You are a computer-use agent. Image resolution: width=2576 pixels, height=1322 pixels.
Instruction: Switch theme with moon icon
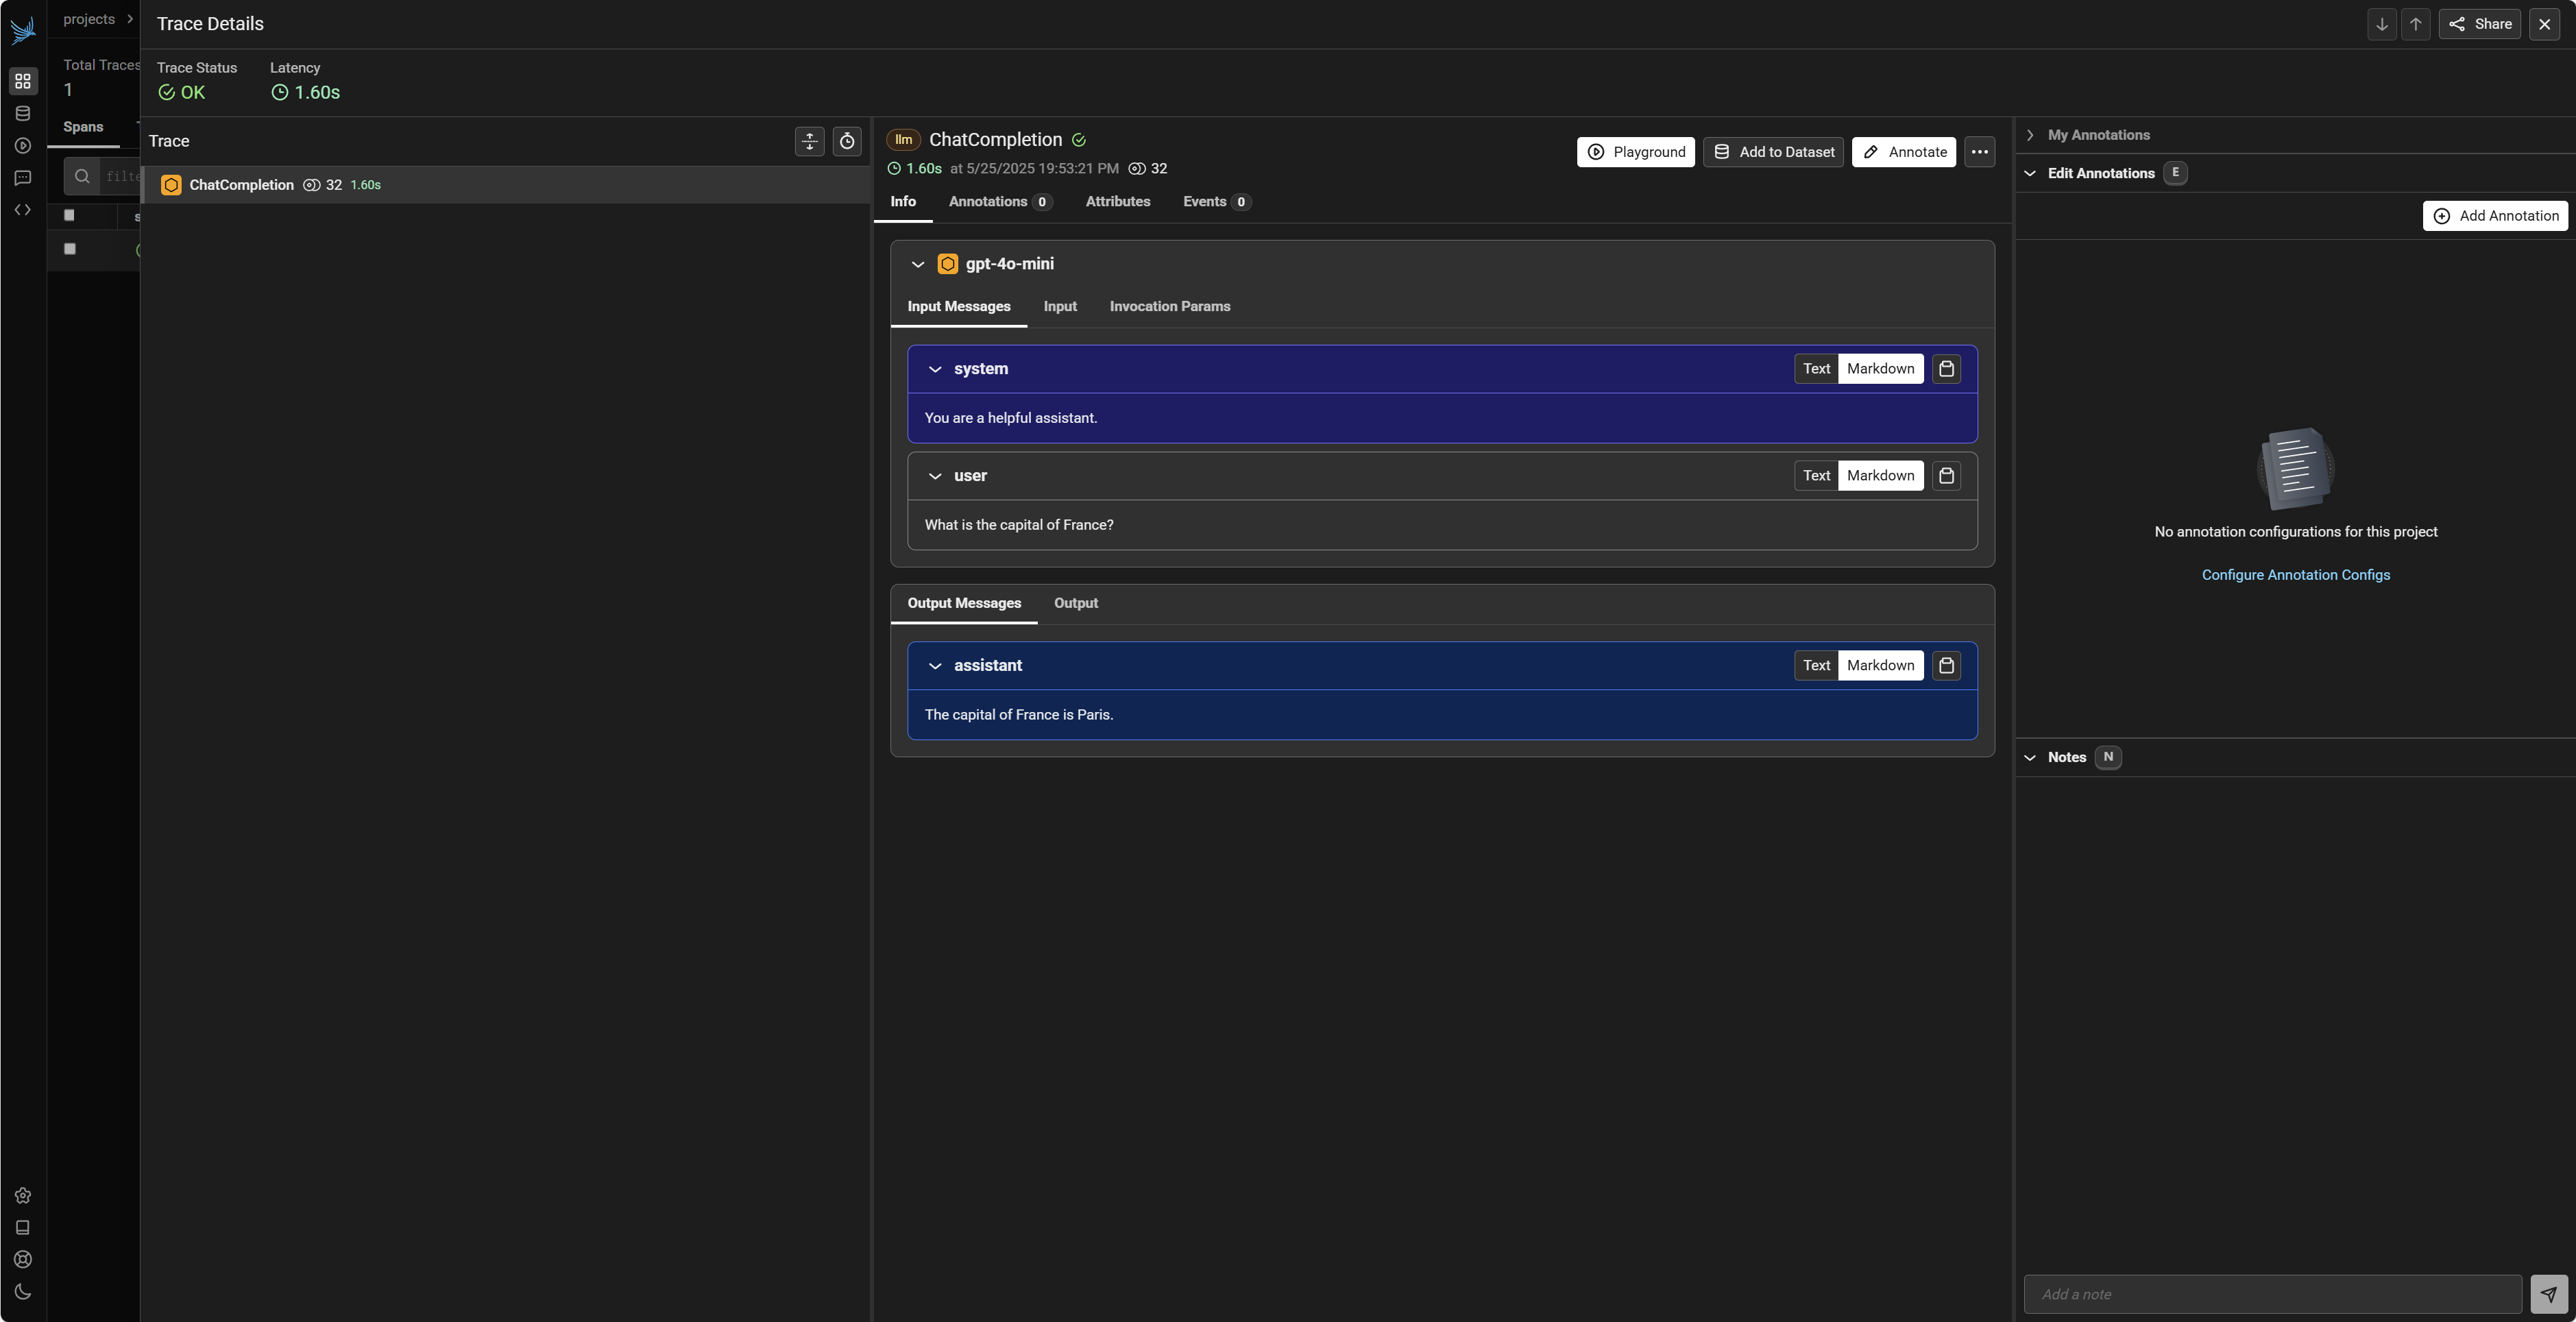pos(23,1292)
